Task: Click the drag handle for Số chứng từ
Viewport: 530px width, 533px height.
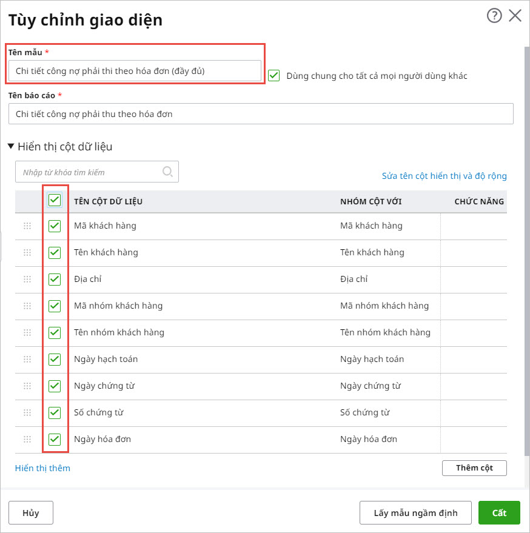Action: 27,412
